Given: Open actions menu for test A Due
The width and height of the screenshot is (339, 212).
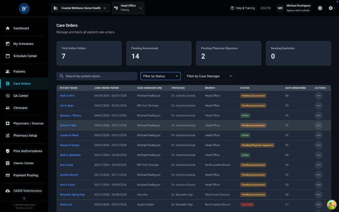Looking at the screenshot, I should [318, 165].
